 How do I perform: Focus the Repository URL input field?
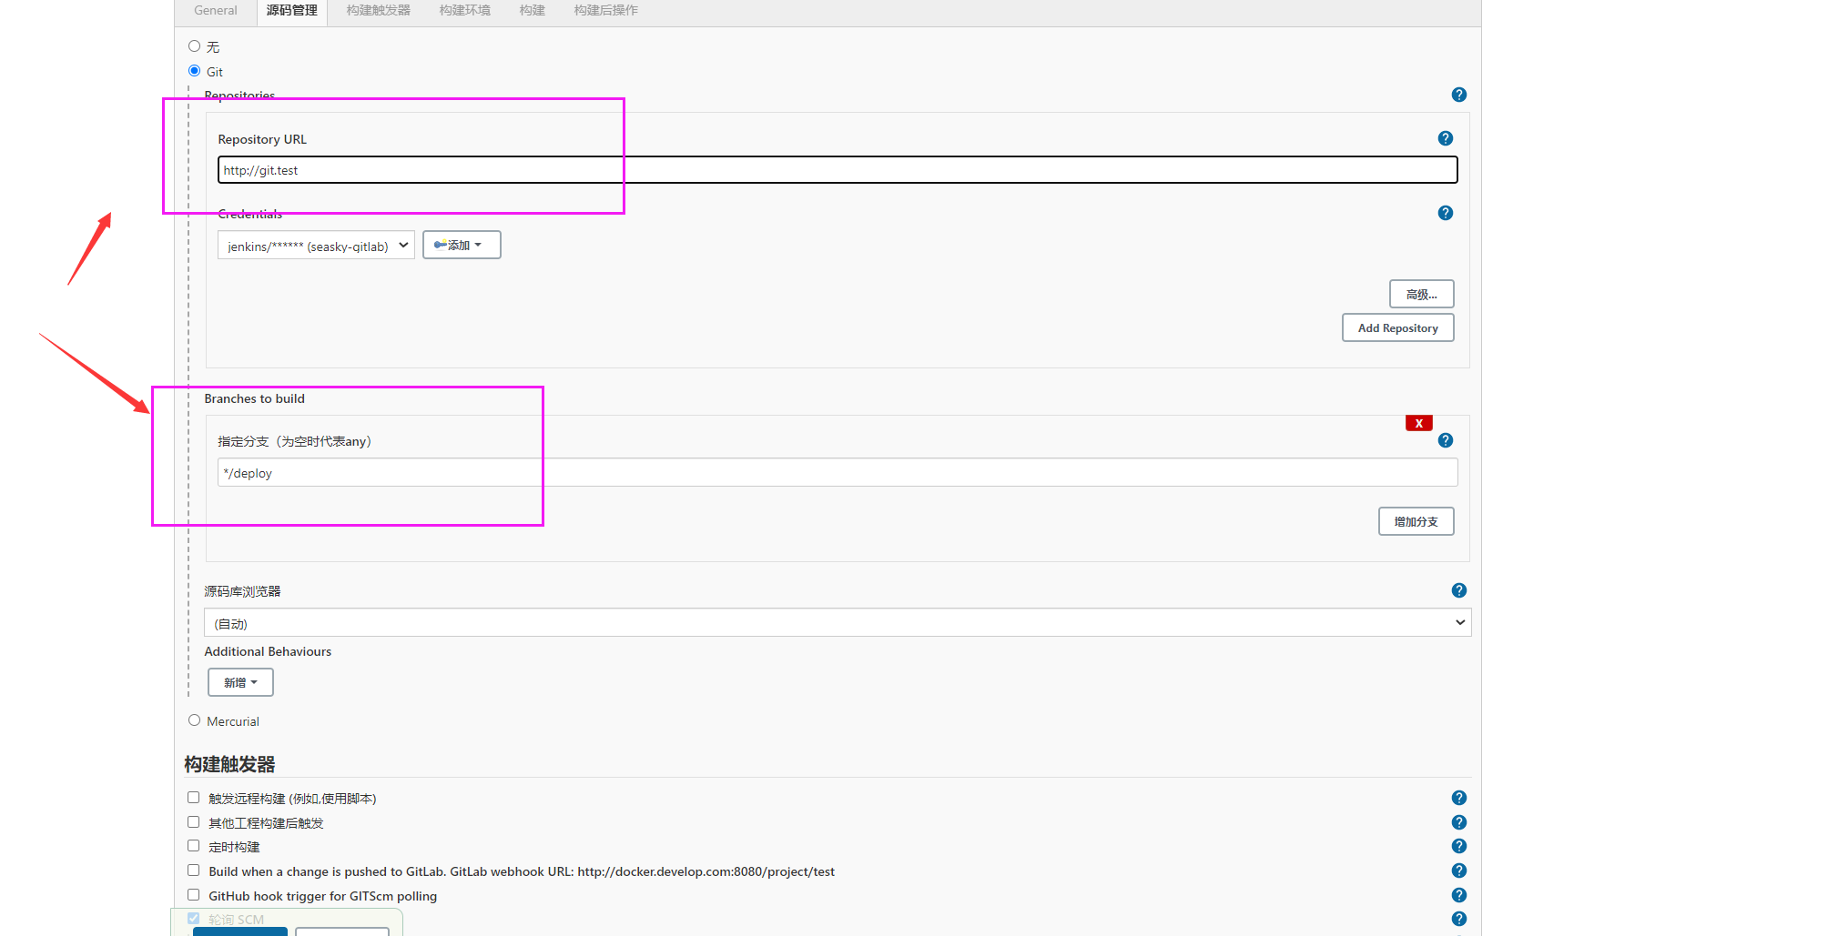coord(838,170)
